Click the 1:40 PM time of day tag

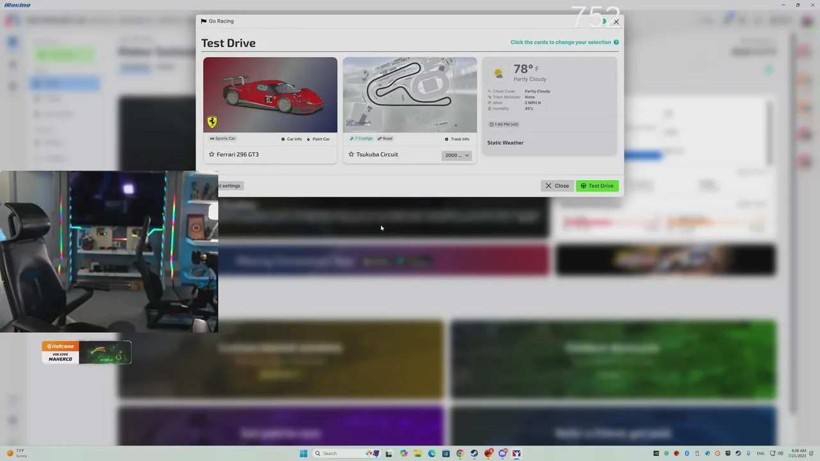tap(504, 124)
